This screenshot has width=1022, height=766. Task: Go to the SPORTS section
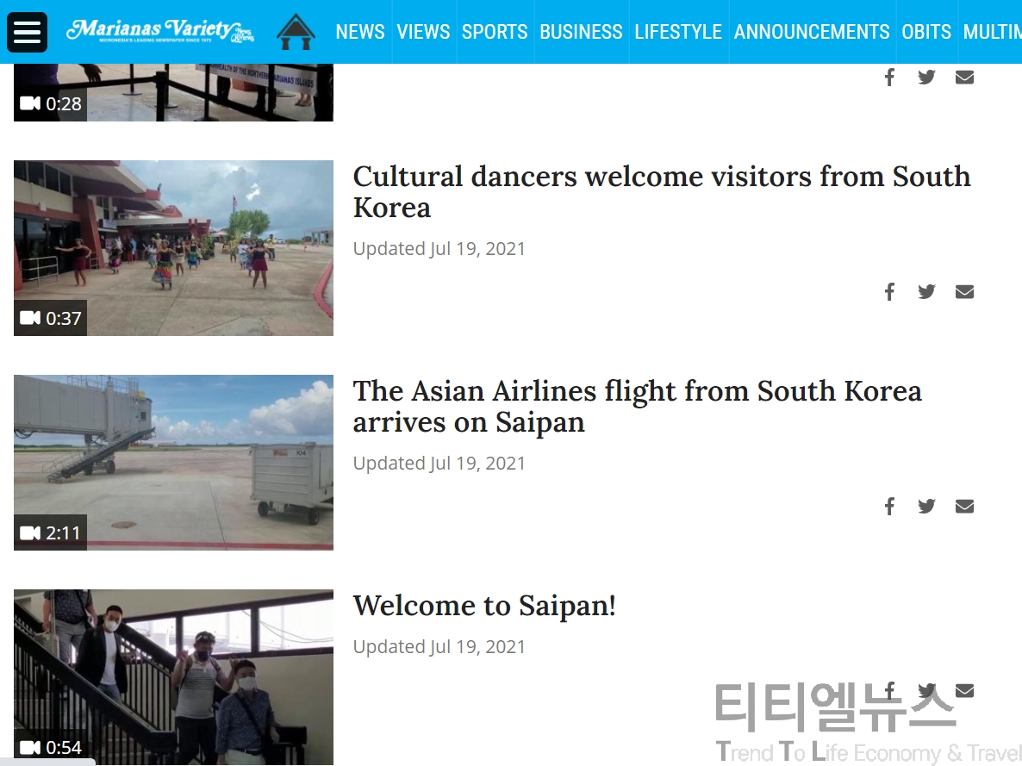(x=495, y=32)
